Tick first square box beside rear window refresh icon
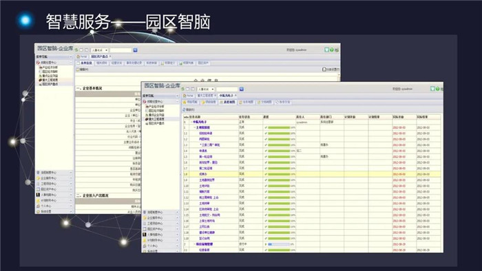Screen dimensions: 482x271 click(x=81, y=50)
